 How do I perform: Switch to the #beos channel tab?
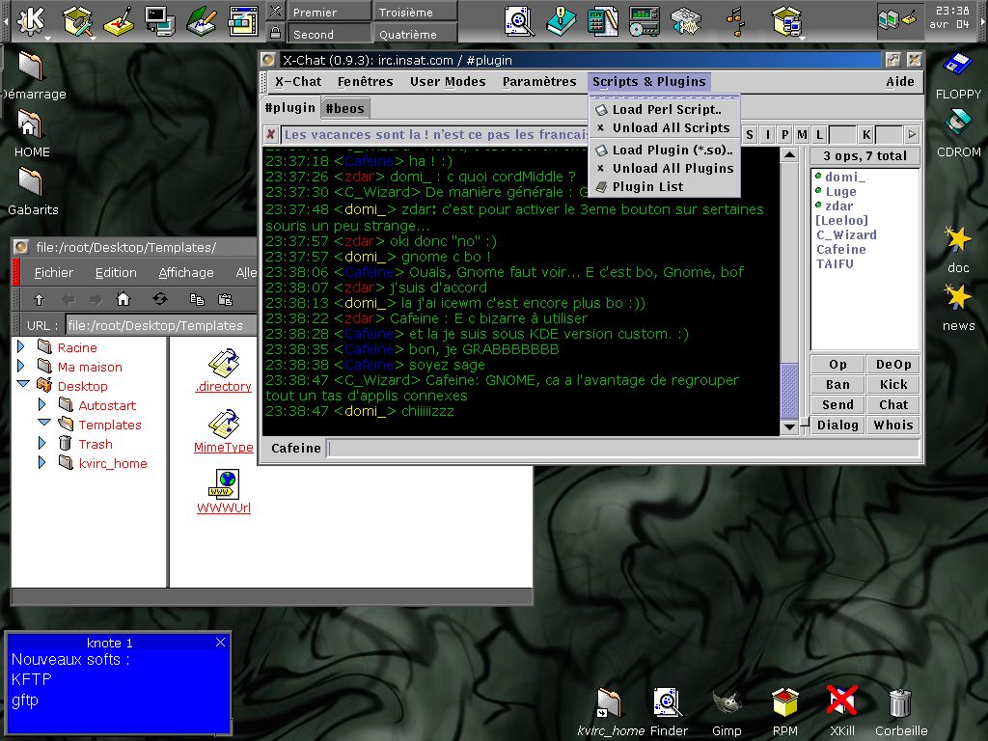[x=344, y=108]
